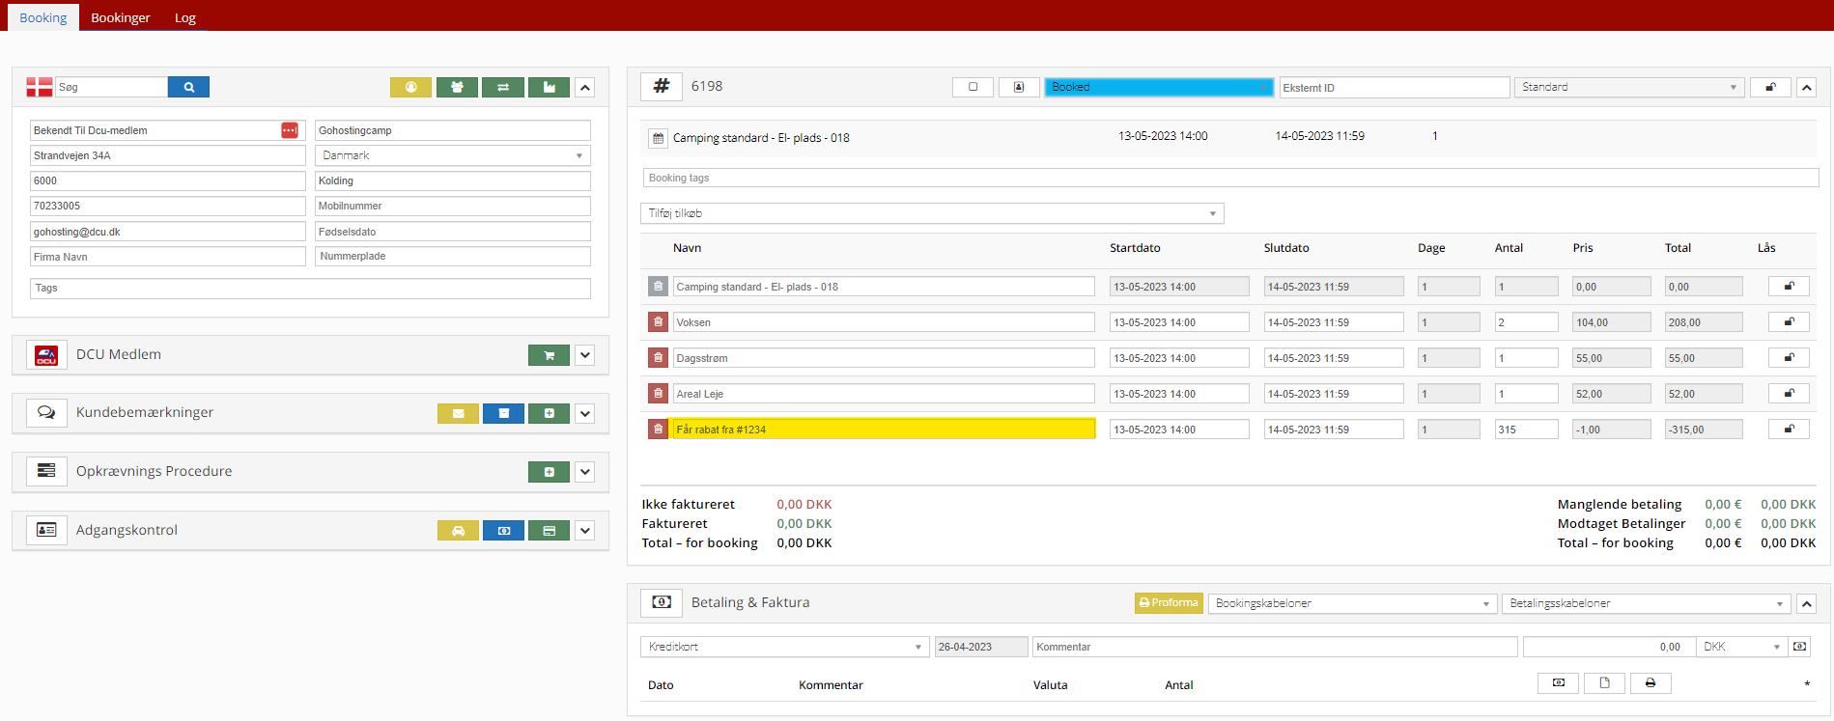
Task: Toggle the booking lock next to the Standard dropdown
Action: click(x=1770, y=87)
